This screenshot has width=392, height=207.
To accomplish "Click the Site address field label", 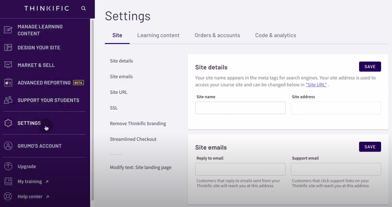I will (303, 97).
